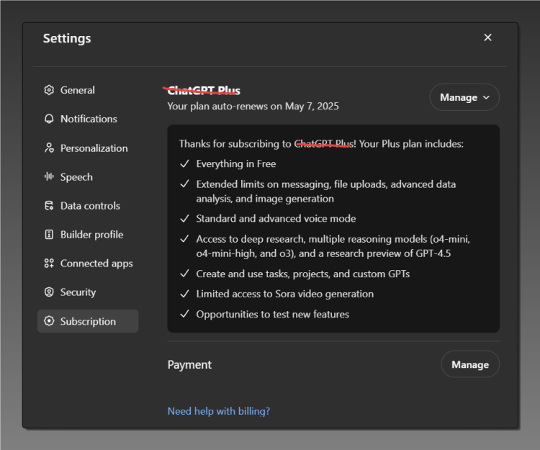Click the Builder profile badge icon
The width and height of the screenshot is (540, 450).
pos(49,235)
